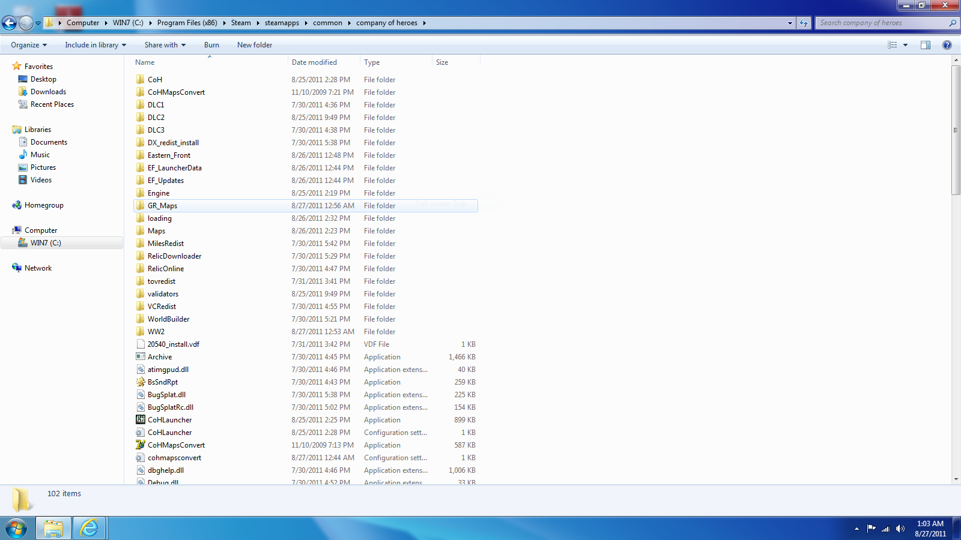Image resolution: width=961 pixels, height=540 pixels.
Task: Expand the Computer breadcrumb arrow
Action: pyautogui.click(x=106, y=23)
